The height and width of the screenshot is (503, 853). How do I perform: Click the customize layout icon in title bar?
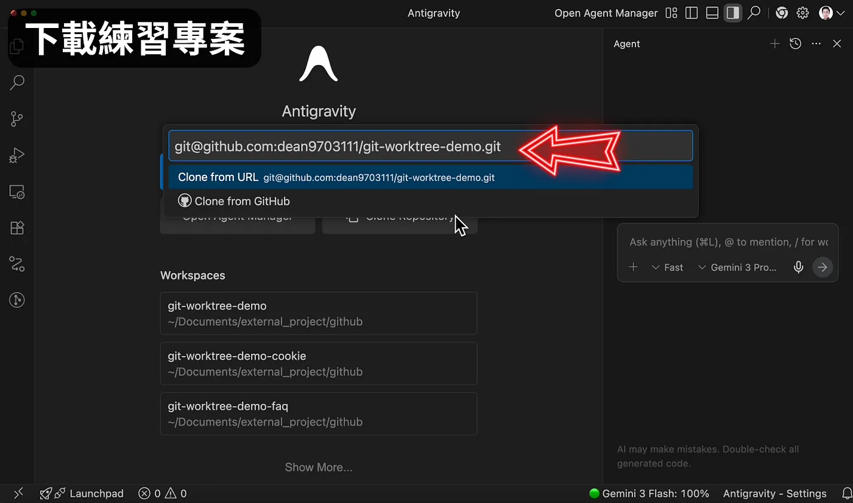point(671,13)
